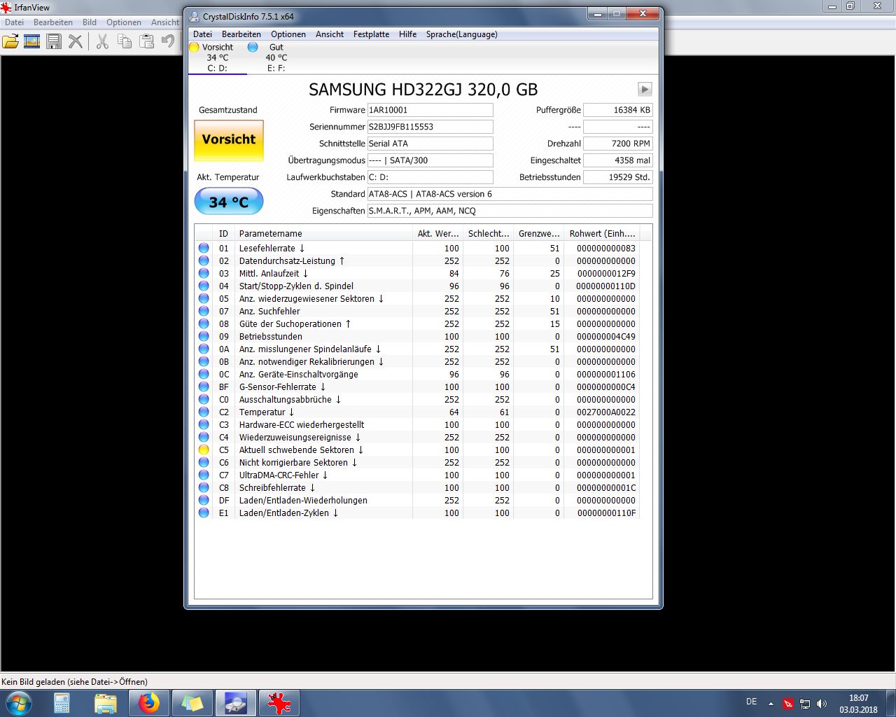Select row Hardware-ECC wiederhergestellt

[417, 424]
